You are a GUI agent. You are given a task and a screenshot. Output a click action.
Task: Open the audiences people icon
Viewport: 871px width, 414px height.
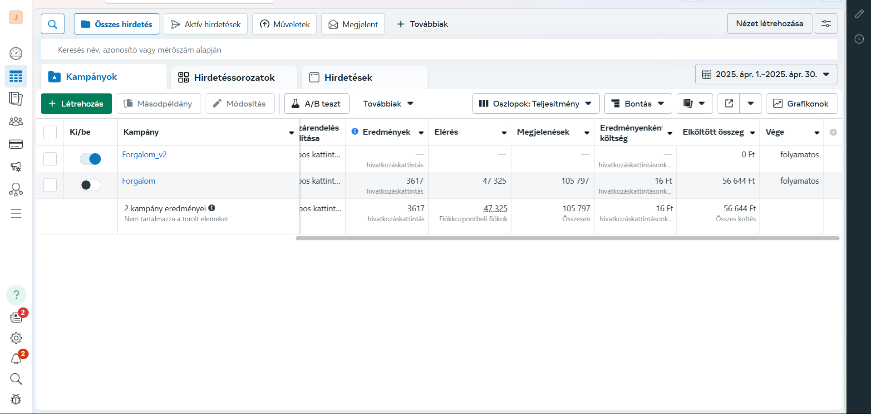pyautogui.click(x=16, y=122)
